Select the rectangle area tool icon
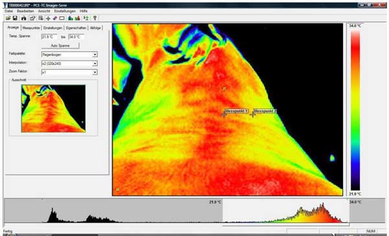The height and width of the screenshot is (236, 389). coord(62,18)
